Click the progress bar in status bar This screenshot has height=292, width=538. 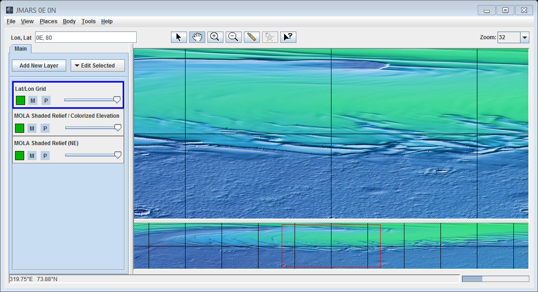point(496,279)
